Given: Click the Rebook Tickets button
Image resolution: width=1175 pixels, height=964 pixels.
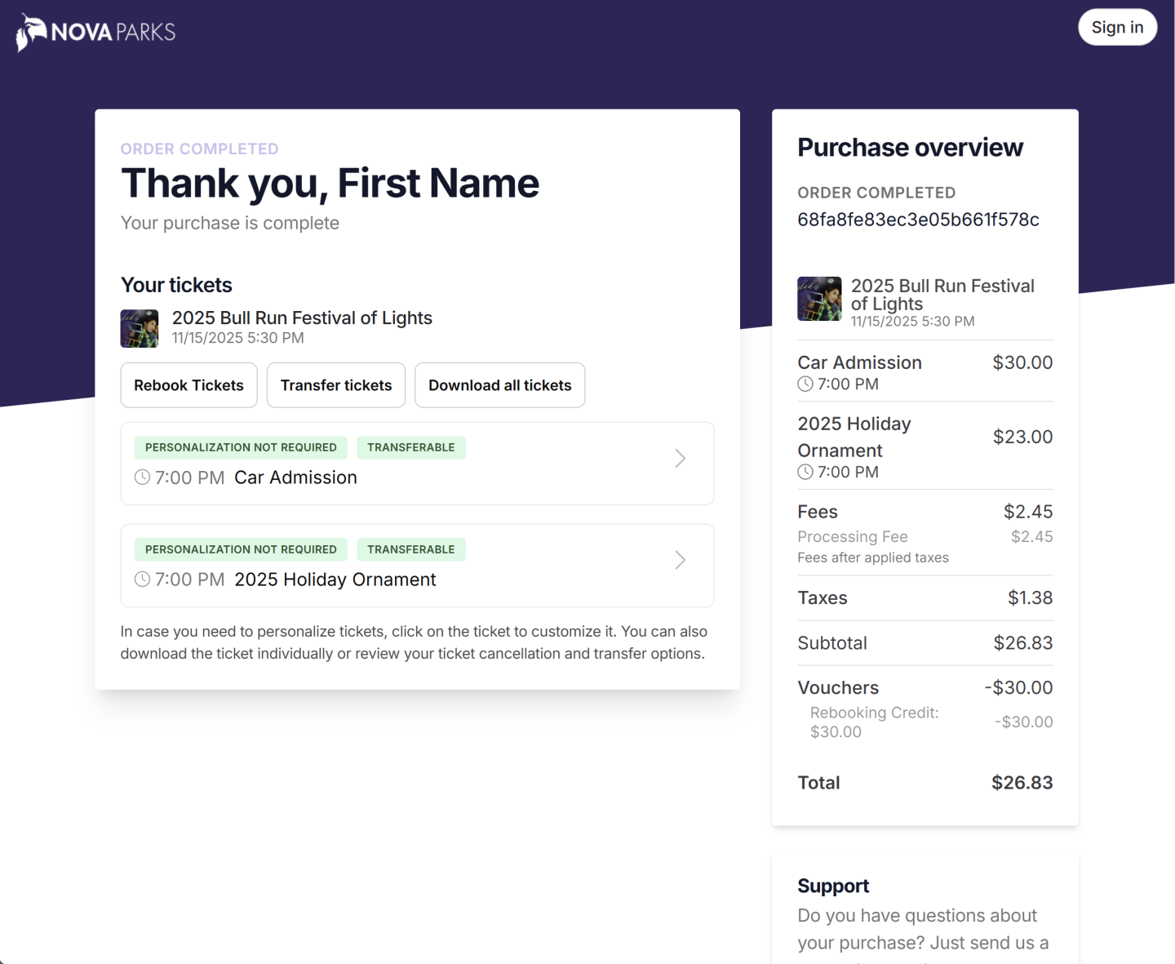Looking at the screenshot, I should (x=188, y=384).
